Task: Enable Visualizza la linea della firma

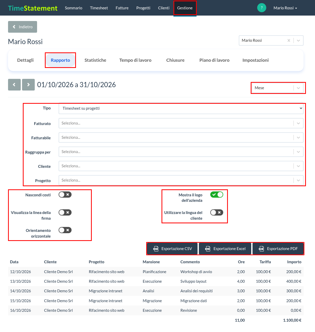Action: pos(65,212)
